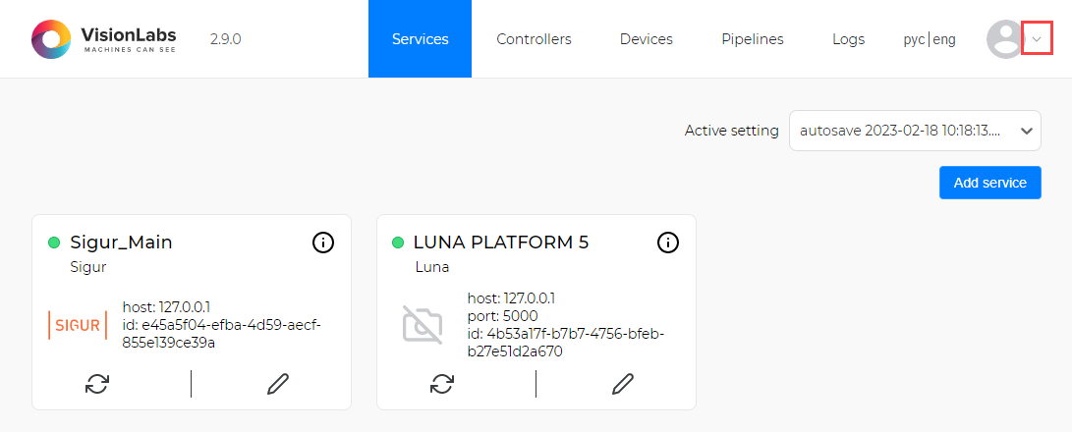
Task: Click the Sigur type label
Action: 88,267
